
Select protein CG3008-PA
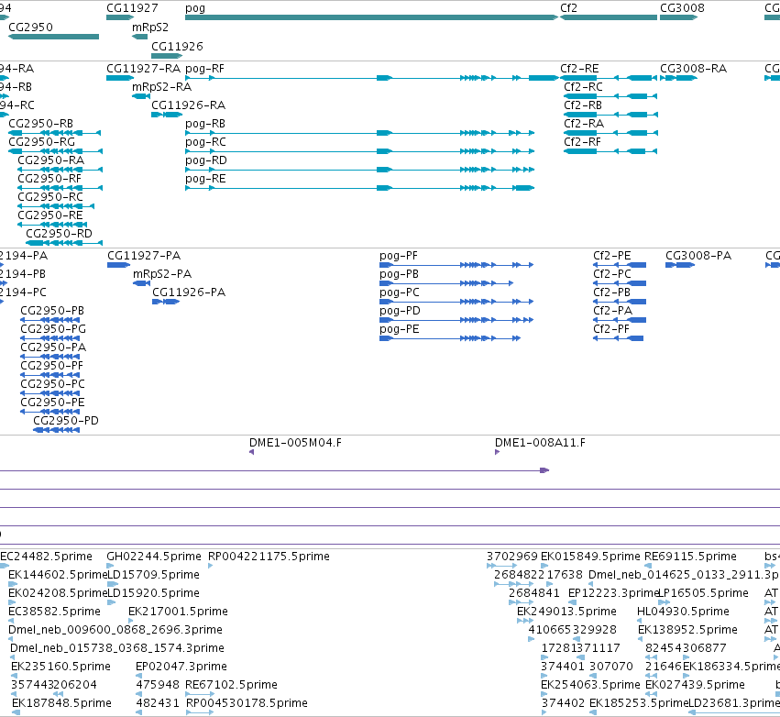(x=680, y=265)
